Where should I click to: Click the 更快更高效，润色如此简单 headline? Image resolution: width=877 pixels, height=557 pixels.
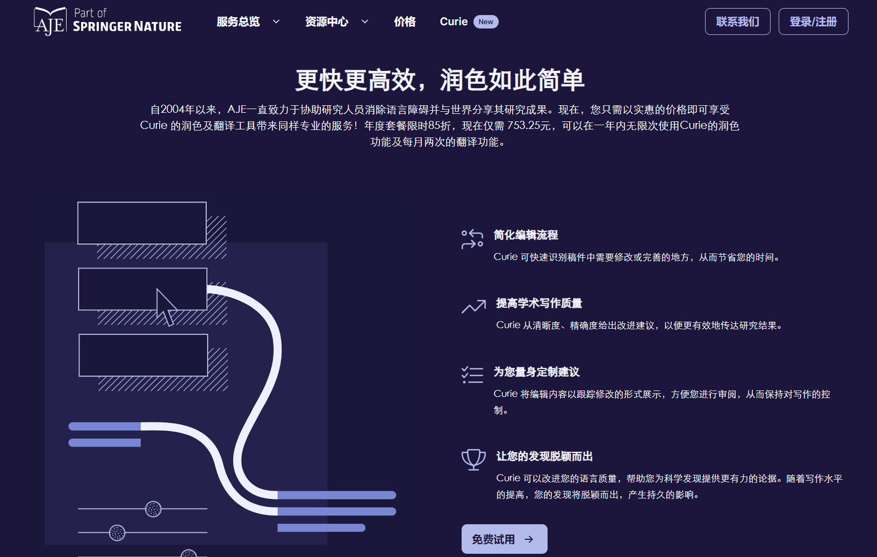click(440, 81)
